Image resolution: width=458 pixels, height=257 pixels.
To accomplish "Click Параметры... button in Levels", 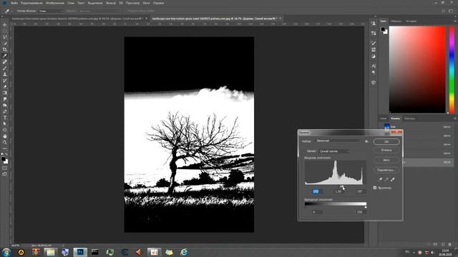I will tap(386, 170).
